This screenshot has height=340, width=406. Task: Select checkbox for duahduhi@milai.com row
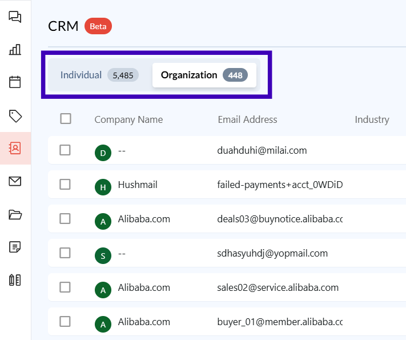point(65,150)
